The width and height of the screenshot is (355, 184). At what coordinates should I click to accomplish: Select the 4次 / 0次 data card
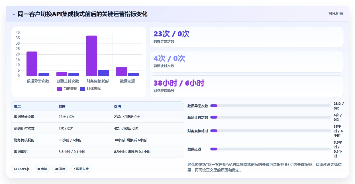click(247, 61)
